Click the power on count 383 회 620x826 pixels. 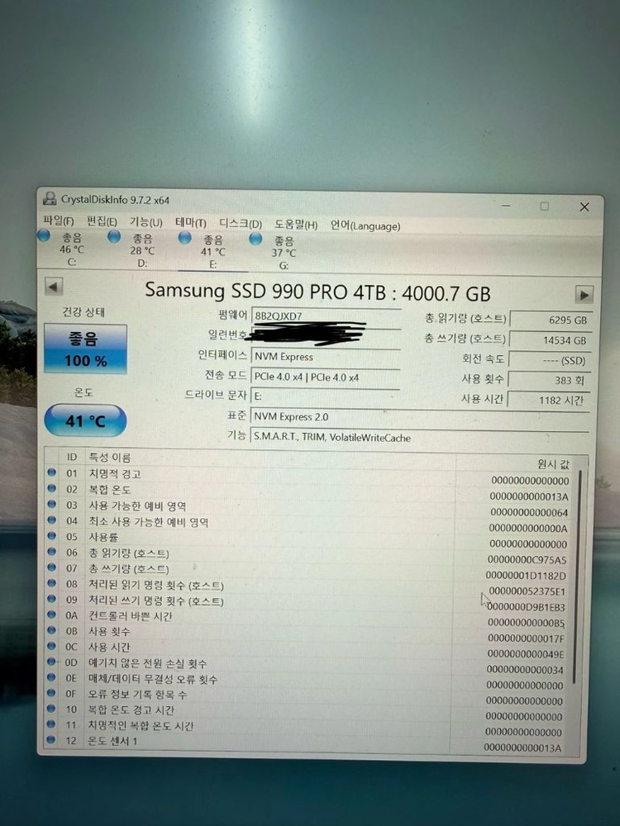550,380
